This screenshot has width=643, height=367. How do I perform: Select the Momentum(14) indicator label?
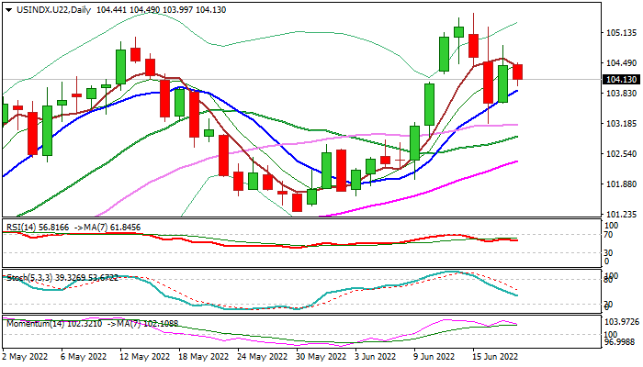coord(35,323)
